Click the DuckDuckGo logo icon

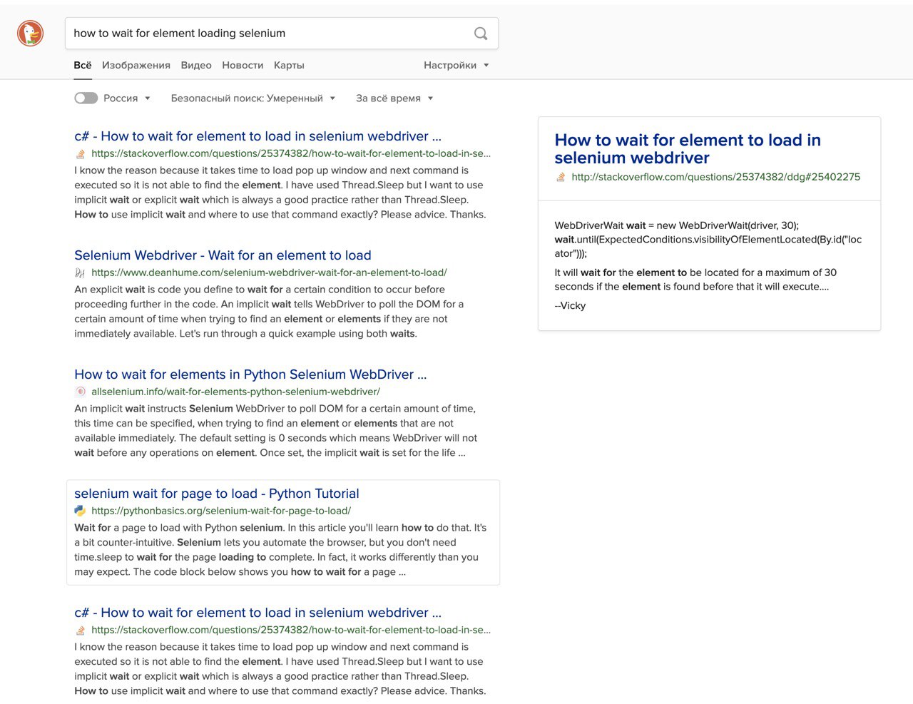(30, 34)
